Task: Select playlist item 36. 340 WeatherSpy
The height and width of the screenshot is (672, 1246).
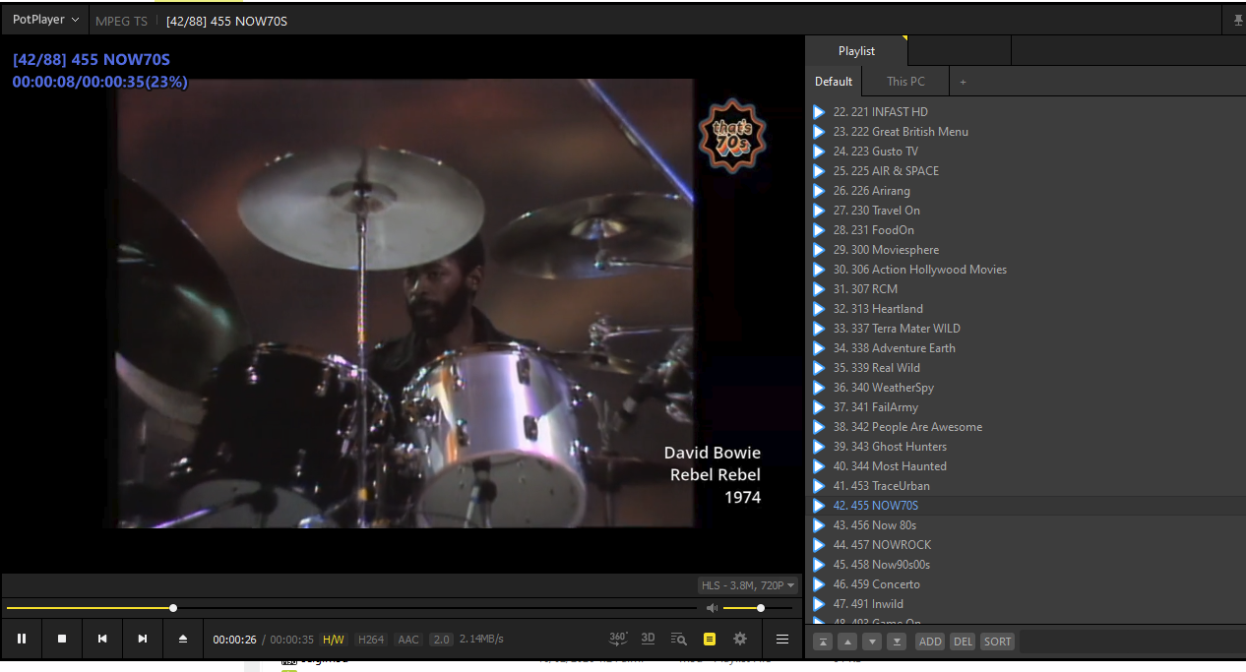Action: (1027, 388)
